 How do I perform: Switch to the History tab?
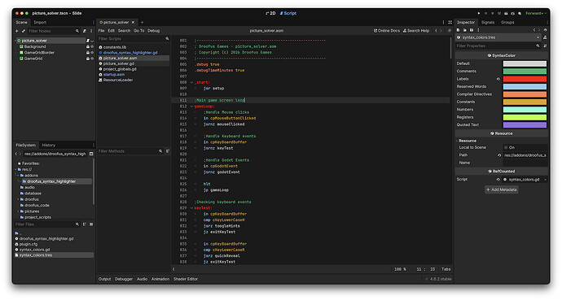click(x=48, y=146)
